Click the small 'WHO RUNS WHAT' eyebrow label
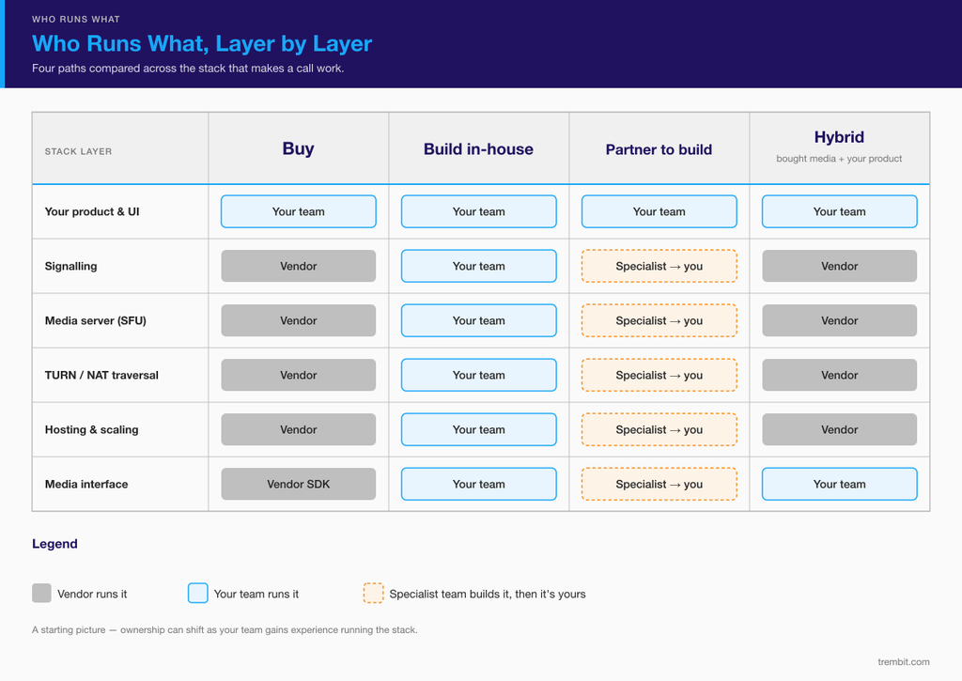Viewport: 962px width, 681px height. click(76, 19)
